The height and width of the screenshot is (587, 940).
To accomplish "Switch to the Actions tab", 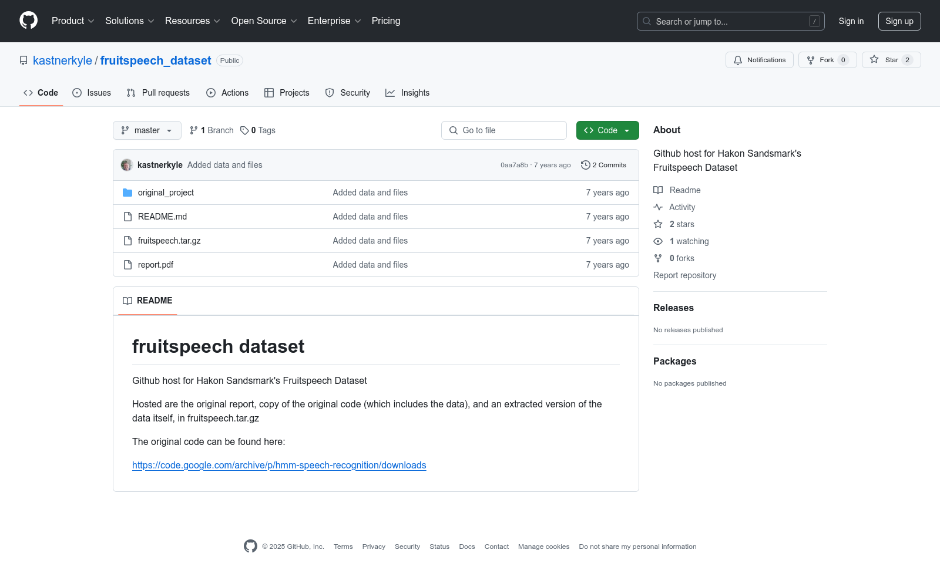I will coord(227,93).
